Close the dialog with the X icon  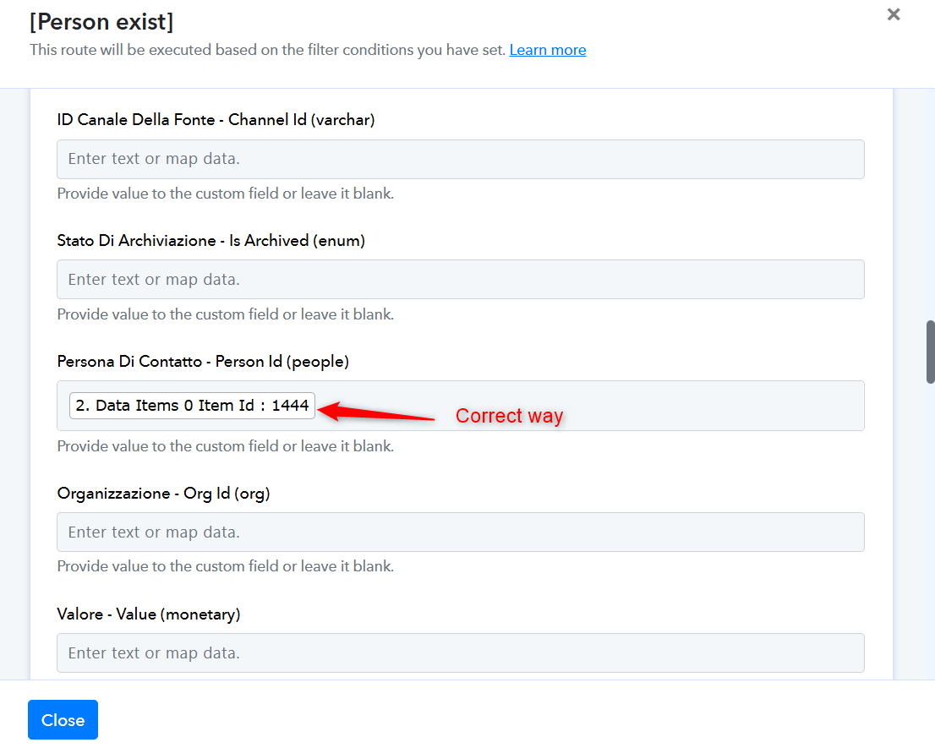click(894, 14)
